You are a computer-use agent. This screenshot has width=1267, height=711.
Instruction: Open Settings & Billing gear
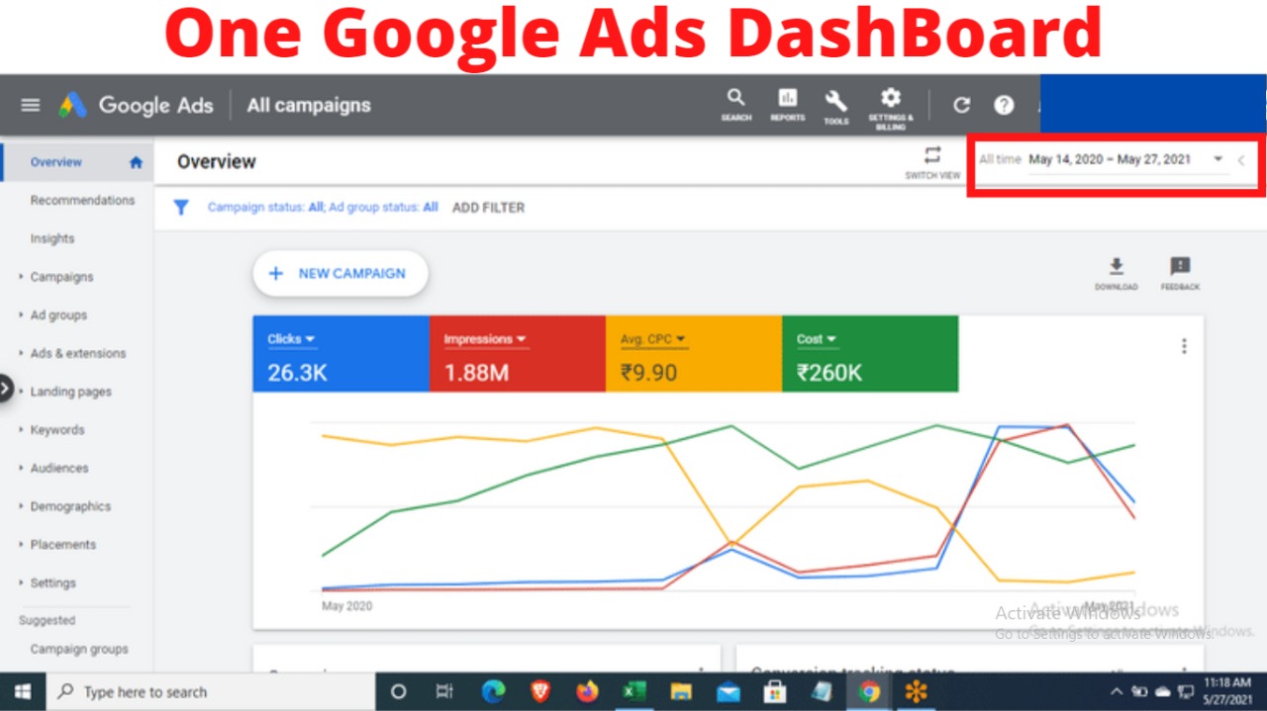click(x=891, y=107)
